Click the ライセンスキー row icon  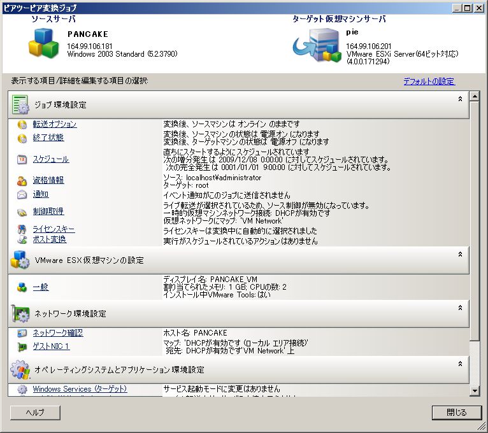coord(22,230)
